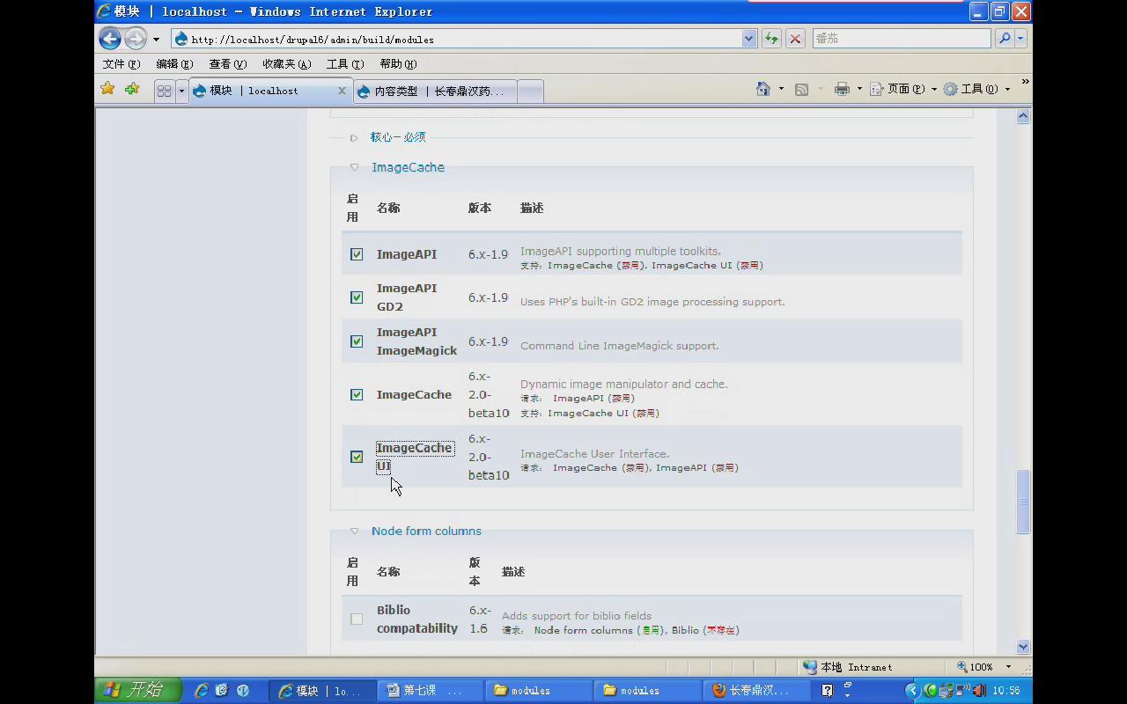Click the vertical scrollbar thumb
1127x704 pixels.
[x=1023, y=502]
